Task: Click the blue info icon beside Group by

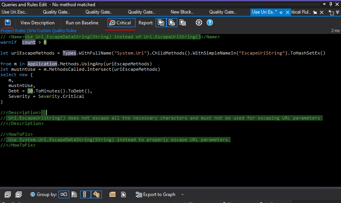Action: pos(33,194)
